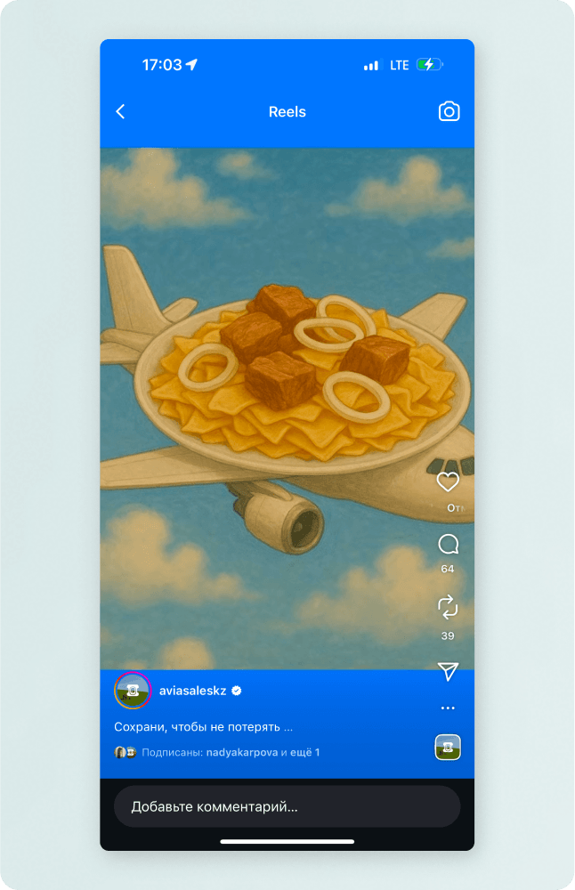Share the reel with the paper plane icon
Screen dimensions: 575x890
448,671
